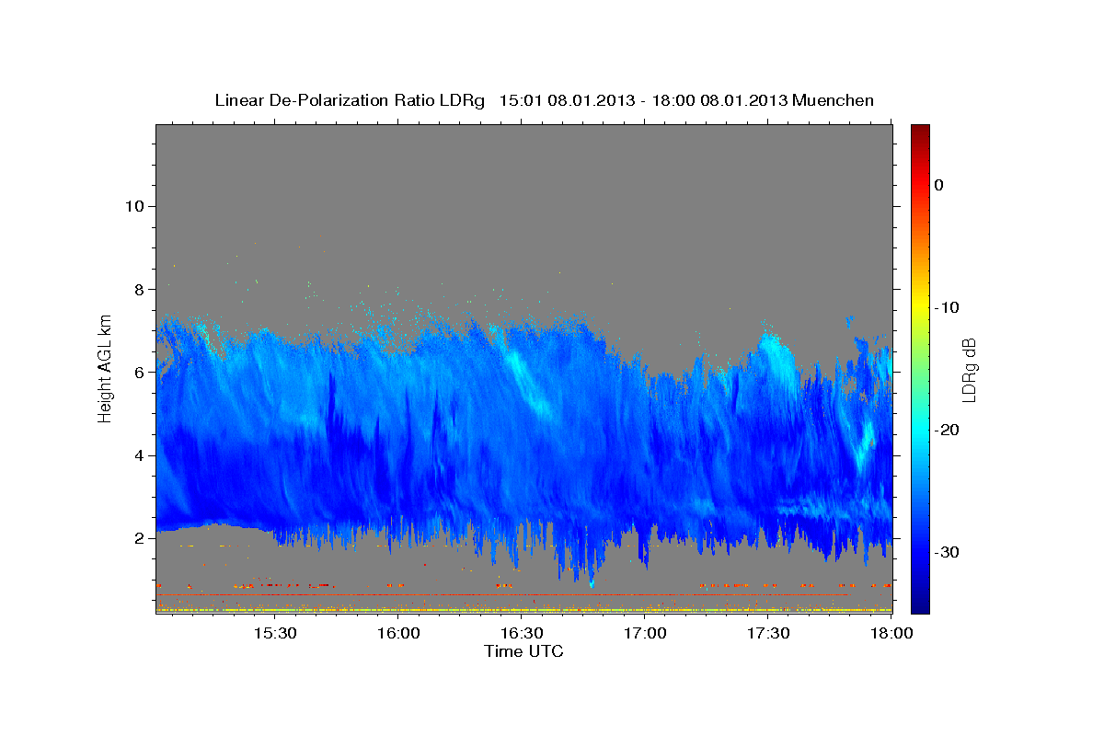Viewport: 1104px width, 736px height.
Task: Click the 17:30 time tick label
Action: 768,634
